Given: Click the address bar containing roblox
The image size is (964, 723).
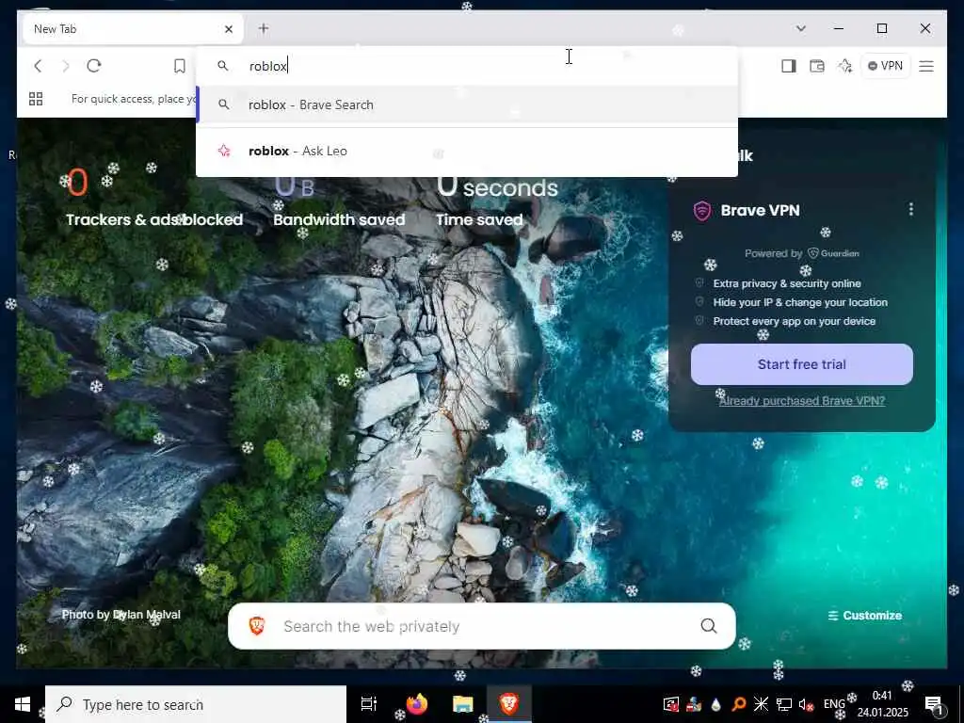Looking at the screenshot, I should pyautogui.click(x=467, y=66).
